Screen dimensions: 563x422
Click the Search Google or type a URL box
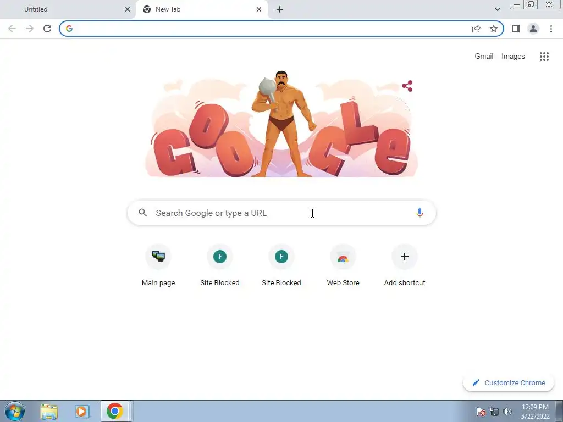pyautogui.click(x=281, y=213)
